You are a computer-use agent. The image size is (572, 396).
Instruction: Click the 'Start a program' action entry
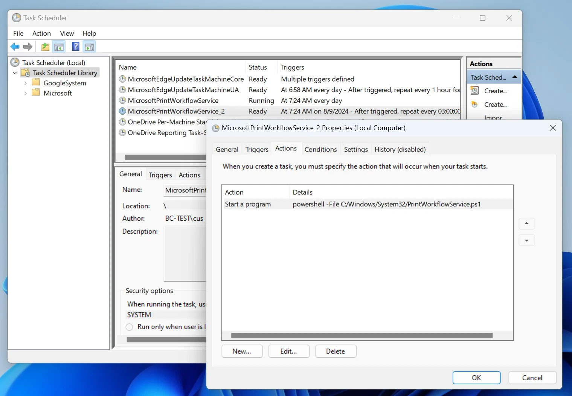248,204
